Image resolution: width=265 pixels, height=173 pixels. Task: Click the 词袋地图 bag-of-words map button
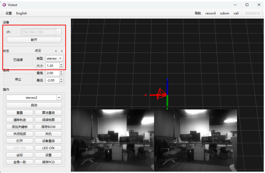tap(48, 120)
